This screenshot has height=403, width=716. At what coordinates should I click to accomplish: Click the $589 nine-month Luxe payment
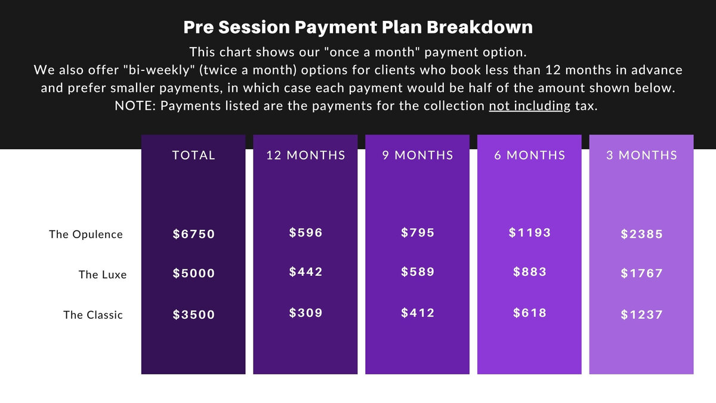[x=418, y=272]
